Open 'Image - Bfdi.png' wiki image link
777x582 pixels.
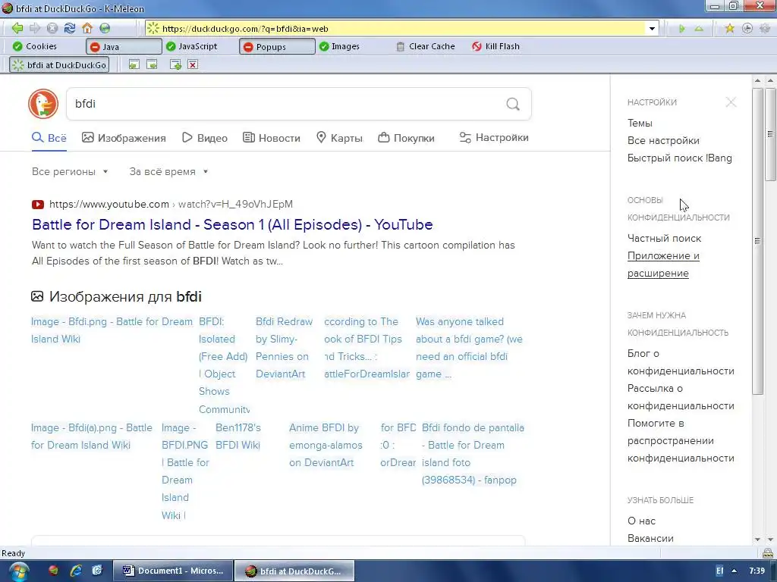click(112, 330)
